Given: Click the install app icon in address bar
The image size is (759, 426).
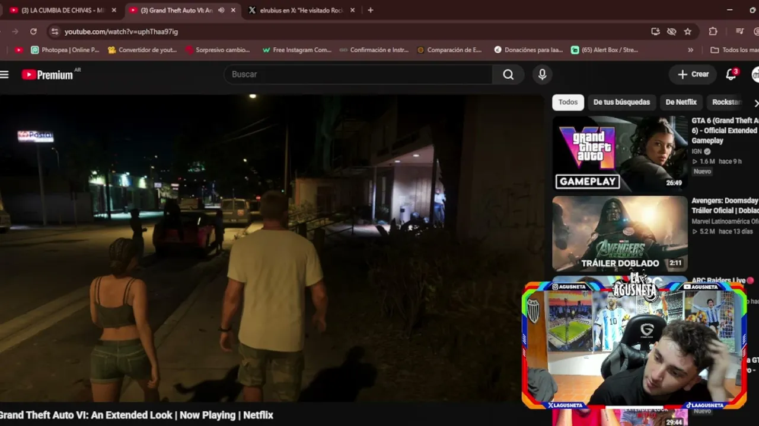Looking at the screenshot, I should (x=655, y=31).
